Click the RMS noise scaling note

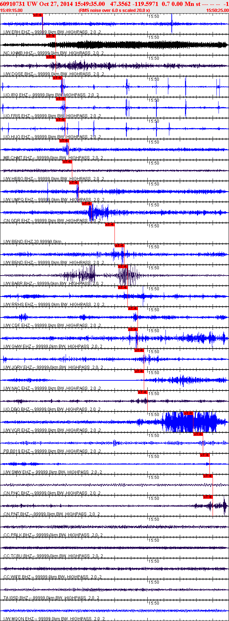pyautogui.click(x=114, y=10)
